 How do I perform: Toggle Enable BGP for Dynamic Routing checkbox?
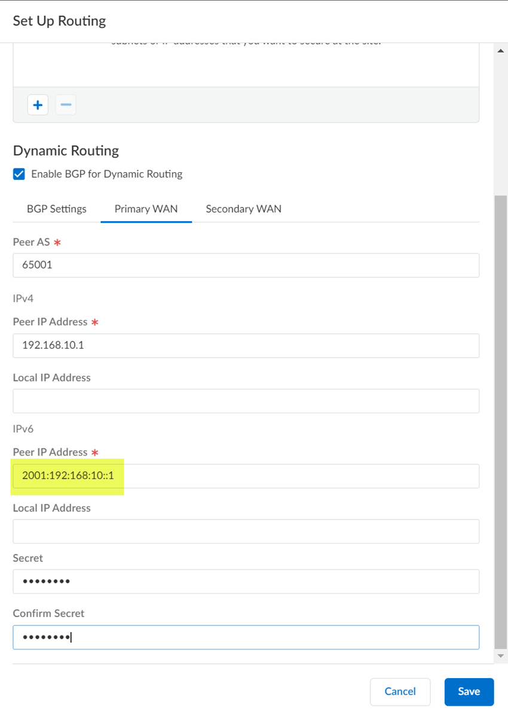(x=19, y=174)
